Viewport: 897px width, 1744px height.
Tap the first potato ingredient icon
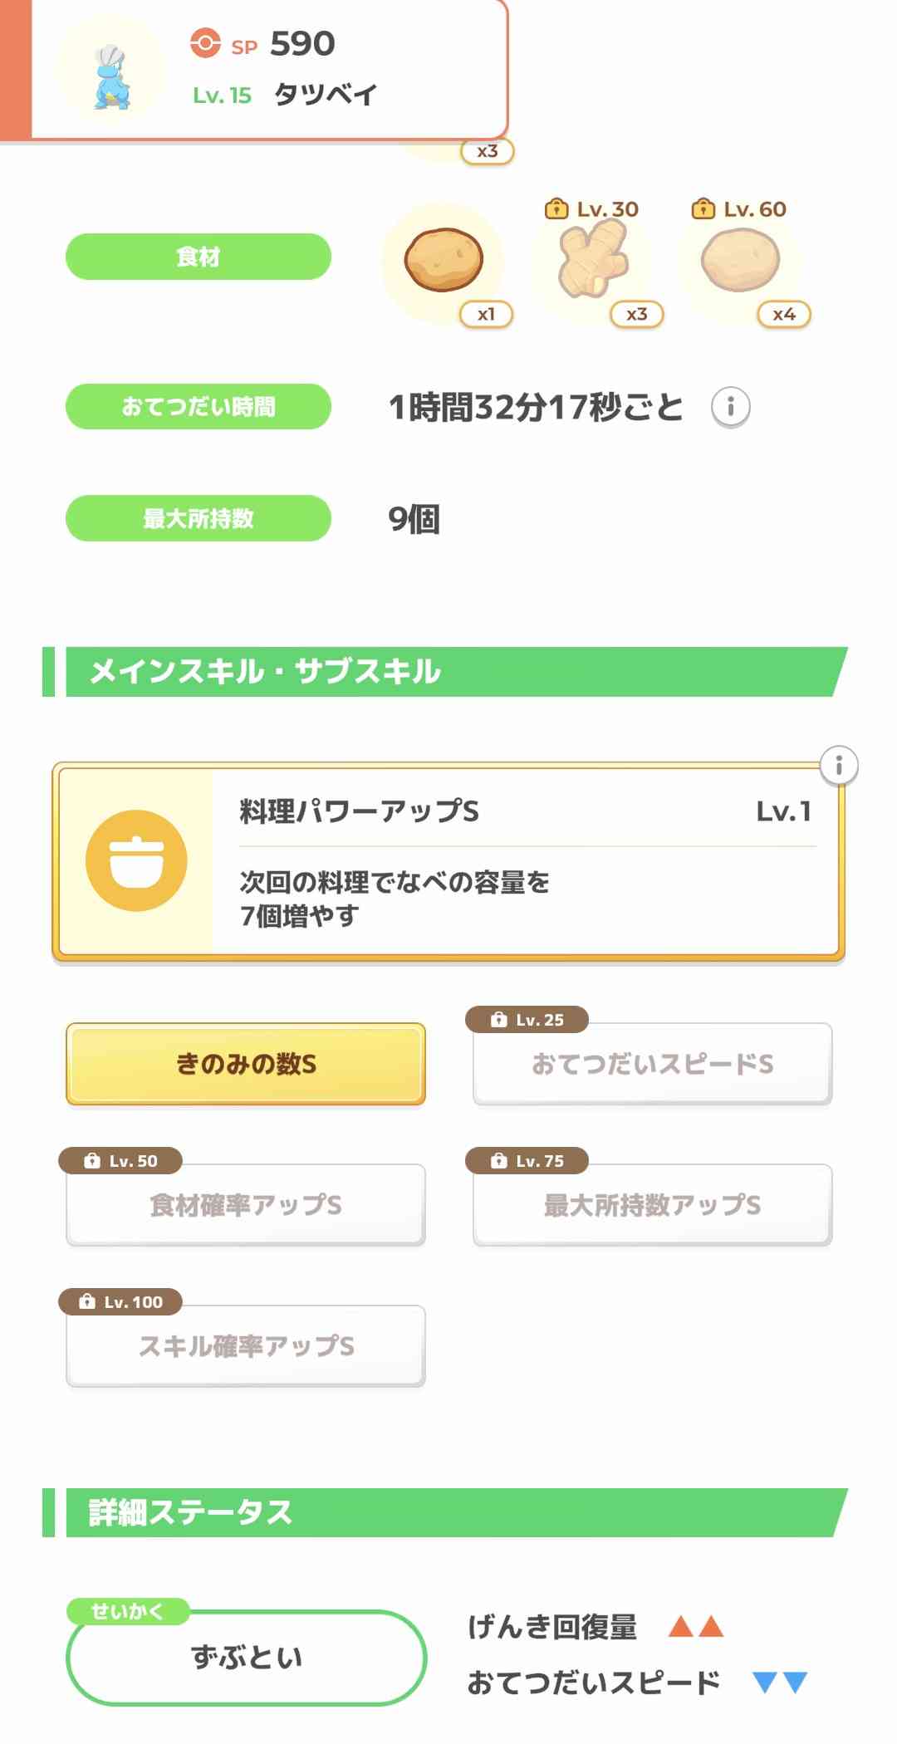444,260
